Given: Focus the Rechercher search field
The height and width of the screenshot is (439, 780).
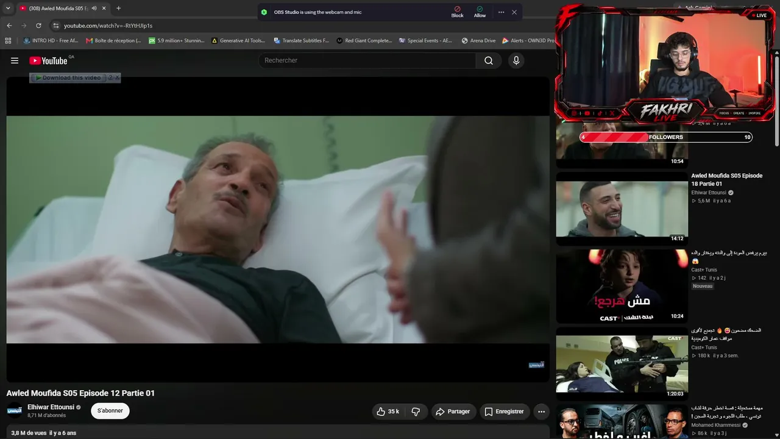Looking at the screenshot, I should (x=368, y=60).
